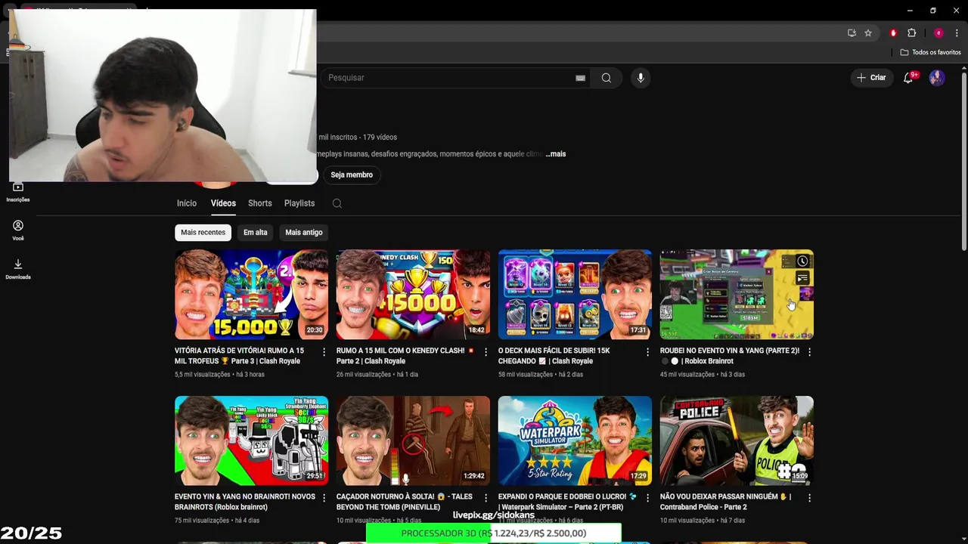Click the Criar button

pos(871,78)
